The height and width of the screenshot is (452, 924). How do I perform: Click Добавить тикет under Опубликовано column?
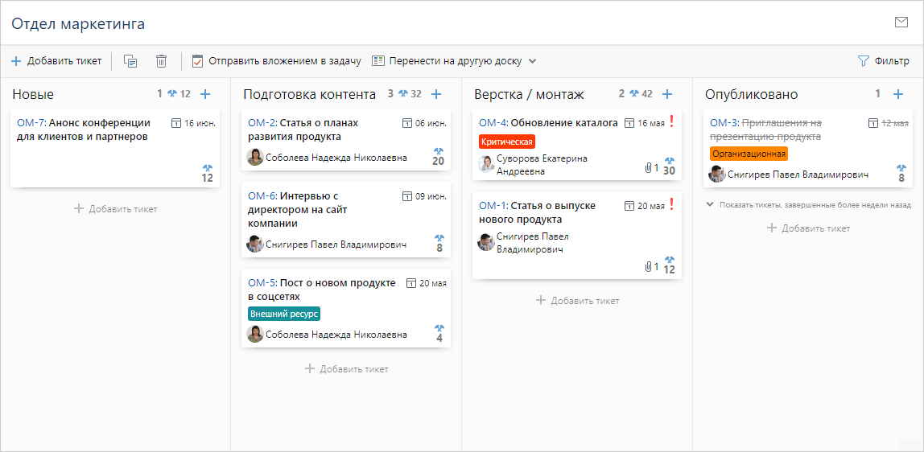(808, 228)
